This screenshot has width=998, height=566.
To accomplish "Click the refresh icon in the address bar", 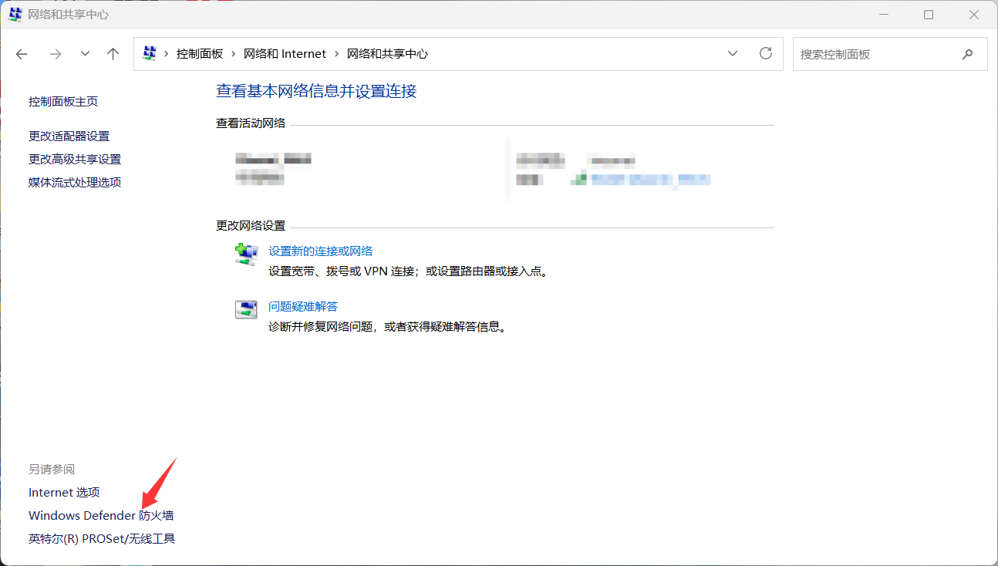I will tap(765, 54).
